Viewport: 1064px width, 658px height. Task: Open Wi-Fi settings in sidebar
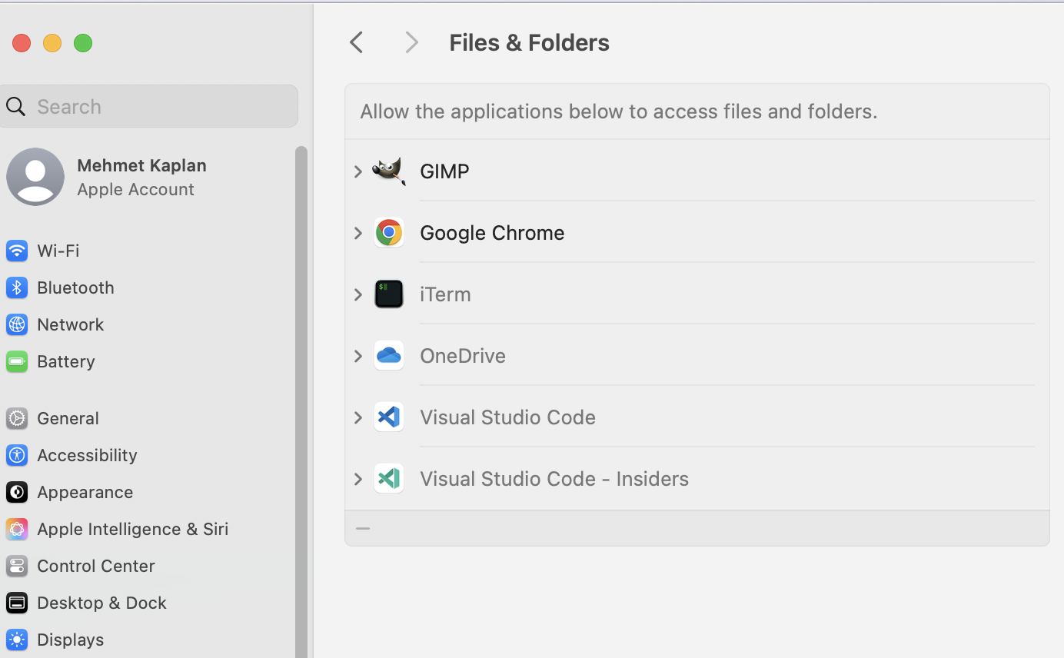(x=58, y=251)
